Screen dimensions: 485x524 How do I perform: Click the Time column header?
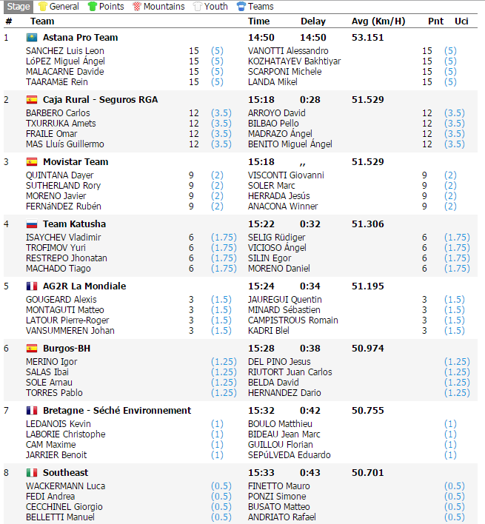(x=259, y=21)
